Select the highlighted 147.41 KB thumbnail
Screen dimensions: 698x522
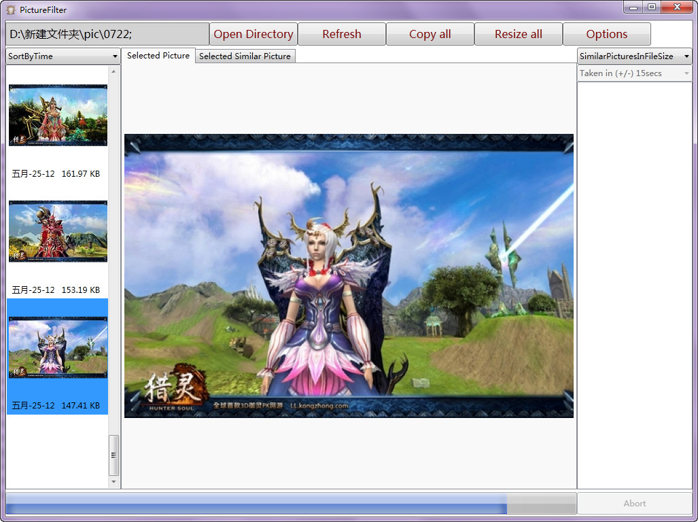tap(58, 347)
